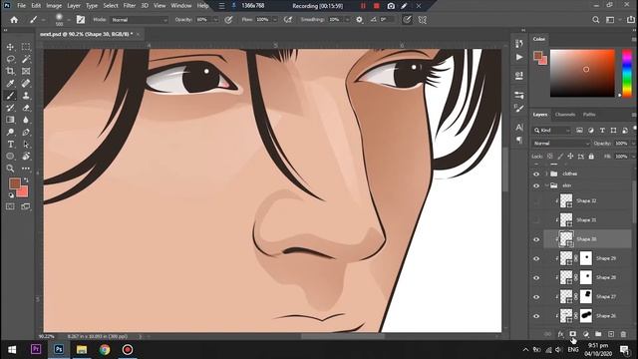The image size is (638, 359).
Task: Hide the Shape 27 layer
Action: tap(536, 297)
